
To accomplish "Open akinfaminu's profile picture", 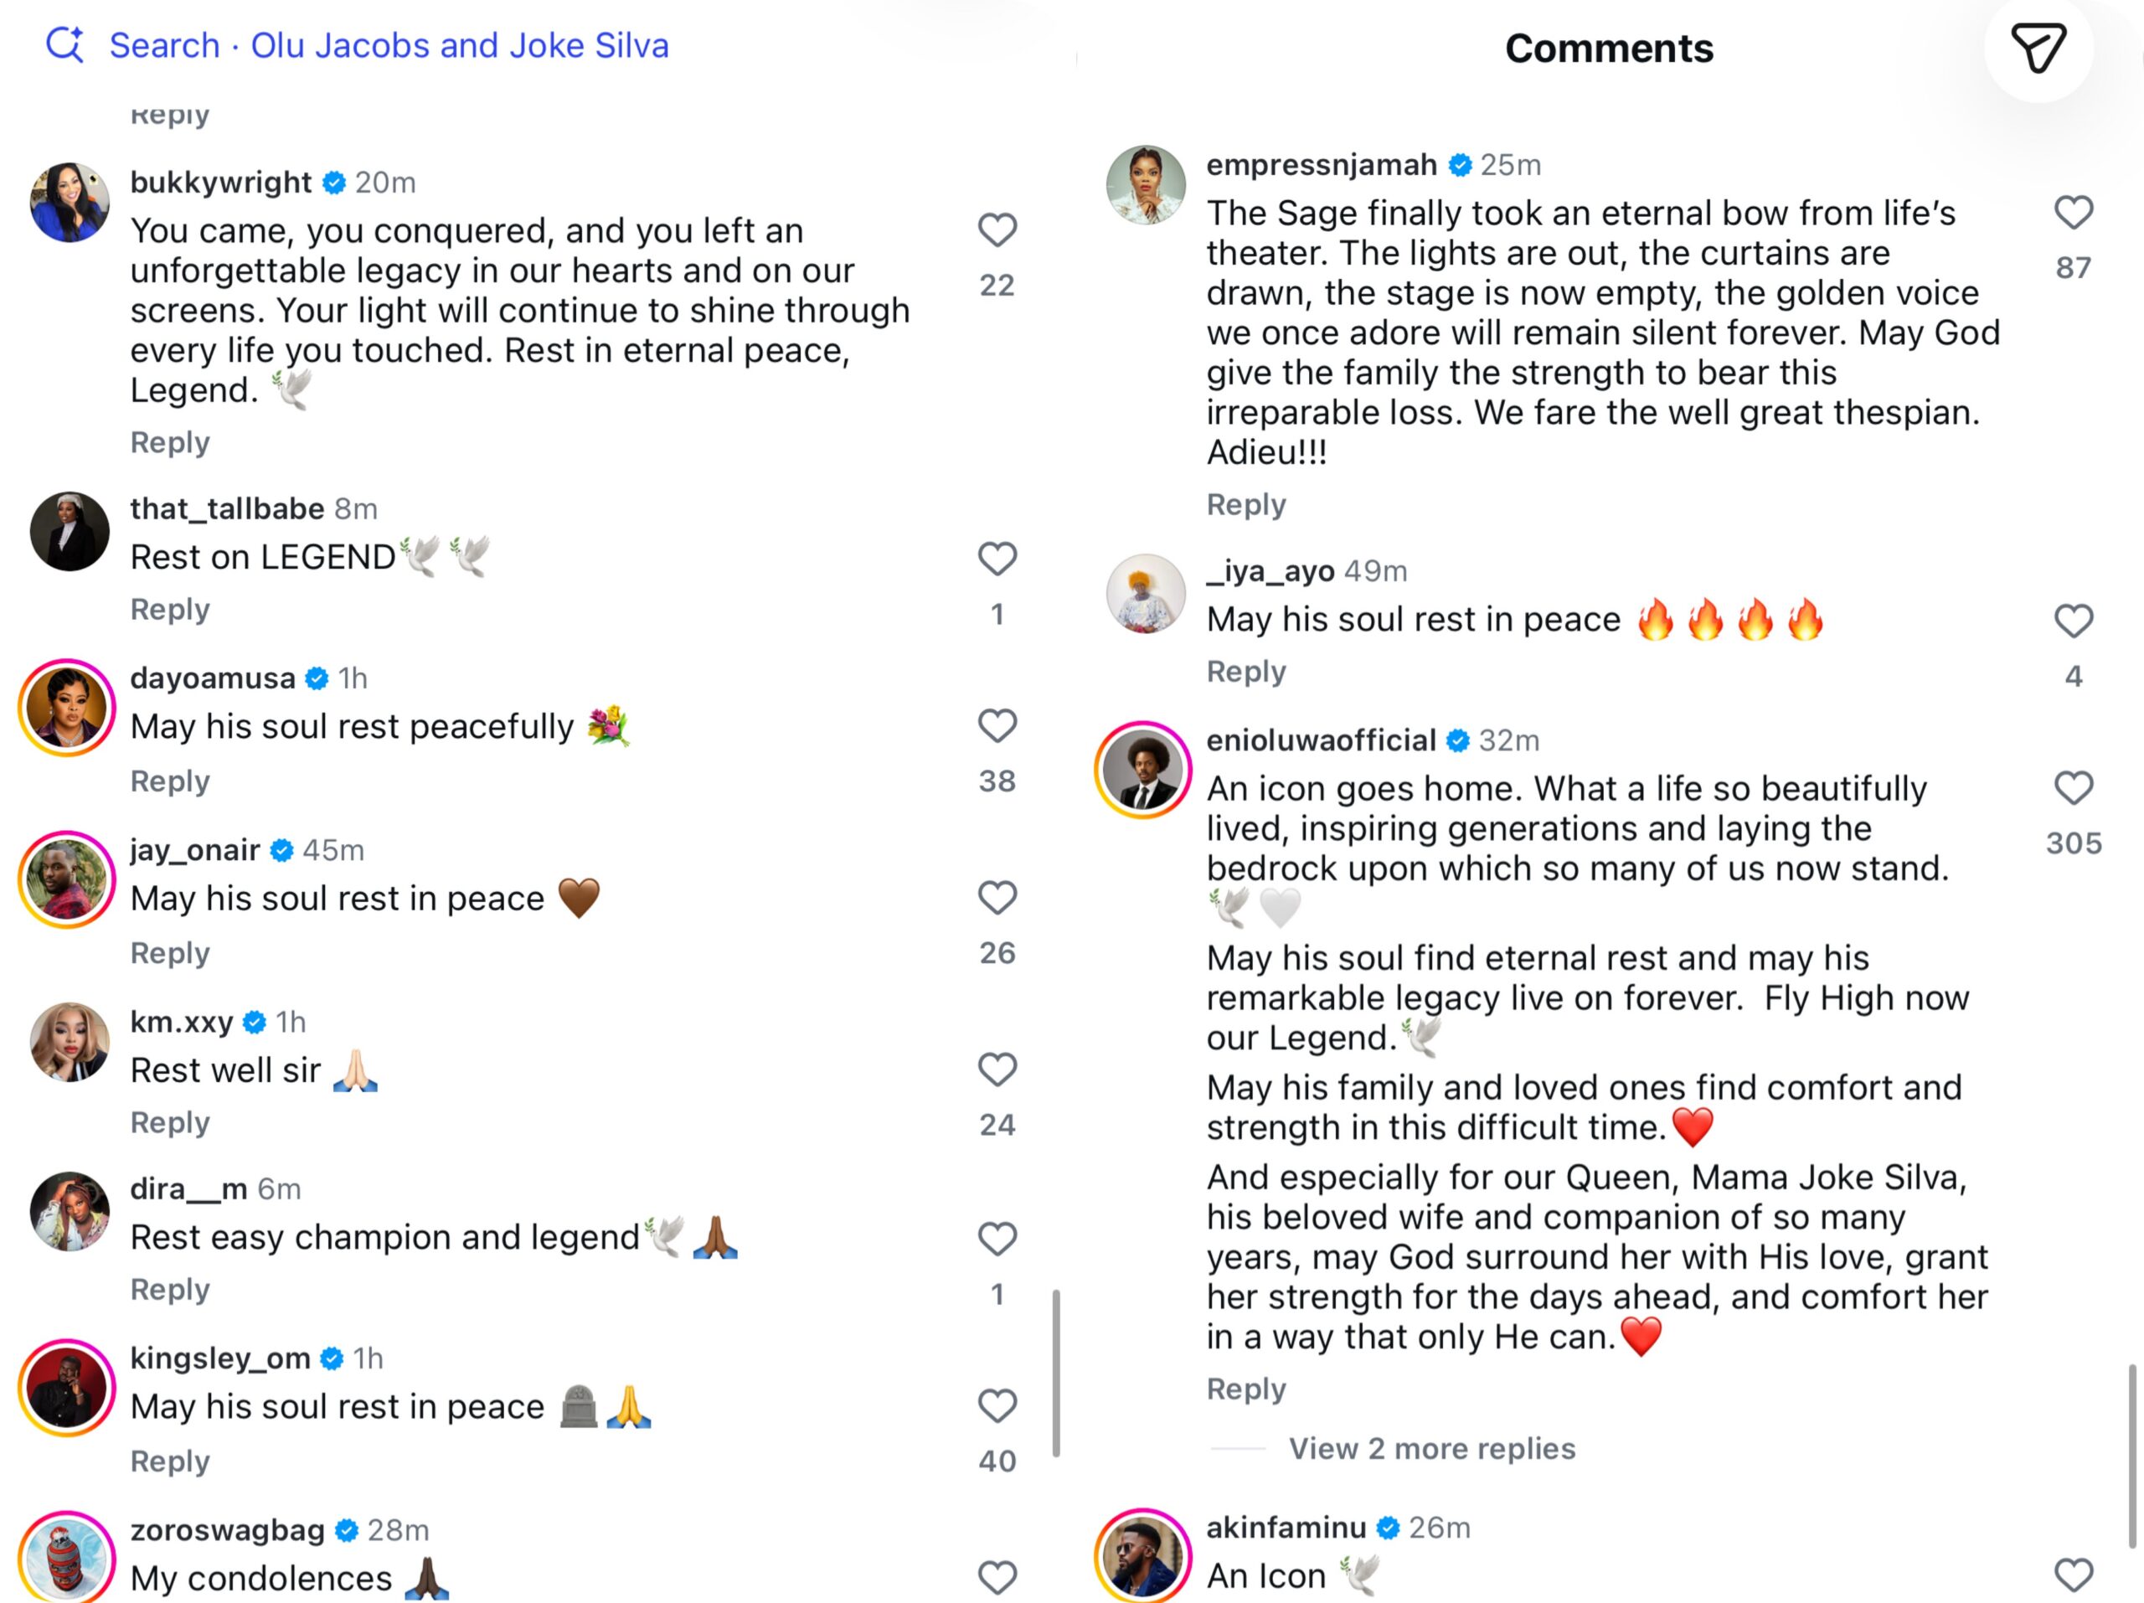I will tap(1144, 1554).
